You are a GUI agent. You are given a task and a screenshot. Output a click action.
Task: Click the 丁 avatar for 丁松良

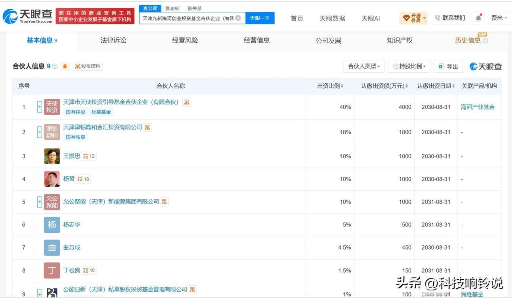[x=52, y=270]
